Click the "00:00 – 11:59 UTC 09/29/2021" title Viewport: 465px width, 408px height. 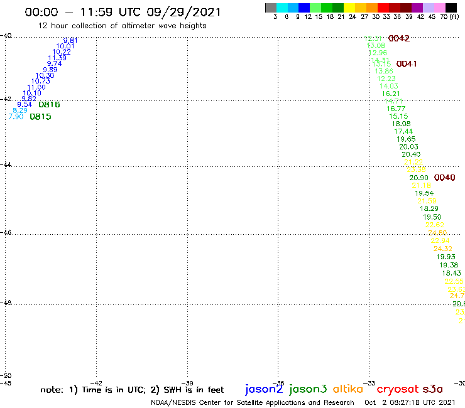point(123,13)
